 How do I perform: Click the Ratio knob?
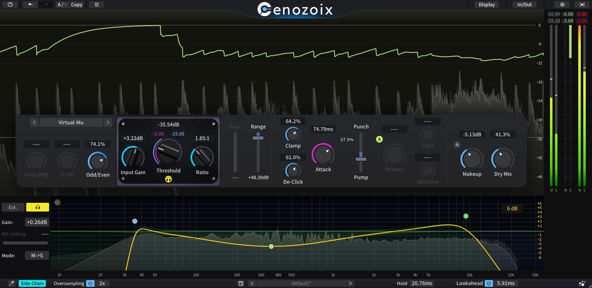click(x=202, y=158)
